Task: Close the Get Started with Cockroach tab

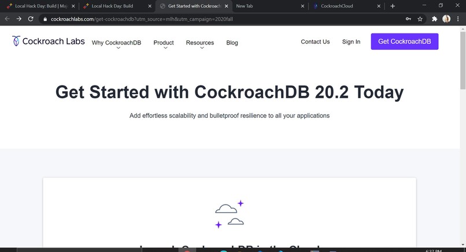Action: pos(227,6)
